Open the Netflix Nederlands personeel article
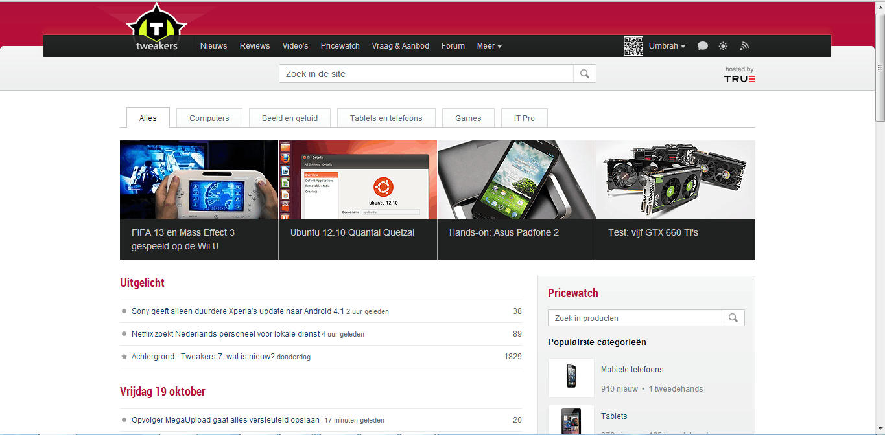 pyautogui.click(x=226, y=334)
